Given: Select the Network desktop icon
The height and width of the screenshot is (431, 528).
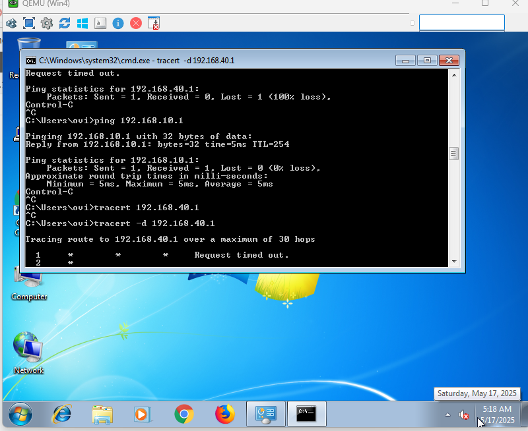Looking at the screenshot, I should coord(28,353).
